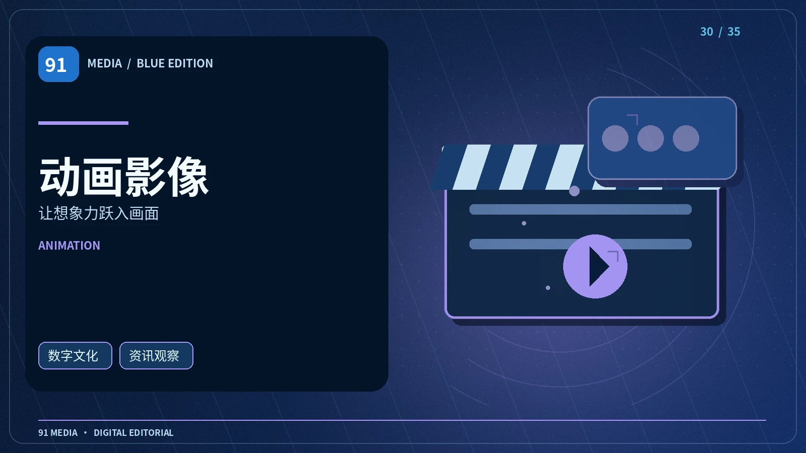Viewport: 806px width, 453px height.
Task: Click the 动画影像 headline
Action: [x=124, y=177]
